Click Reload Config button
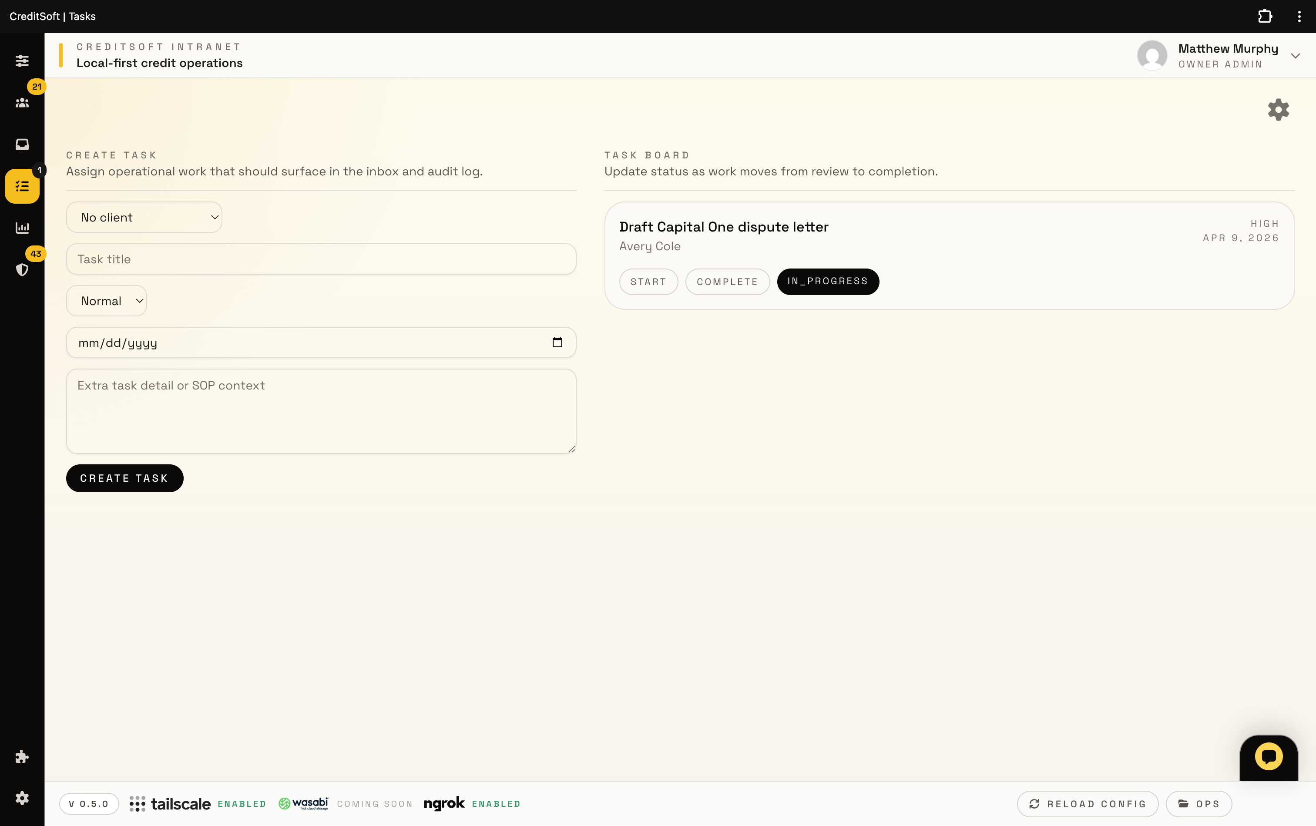 tap(1087, 804)
